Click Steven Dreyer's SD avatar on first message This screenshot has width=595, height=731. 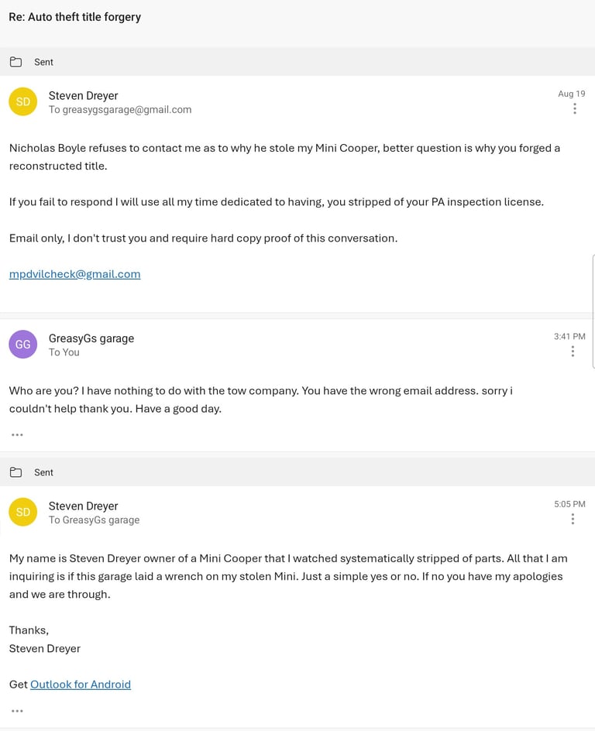click(22, 101)
